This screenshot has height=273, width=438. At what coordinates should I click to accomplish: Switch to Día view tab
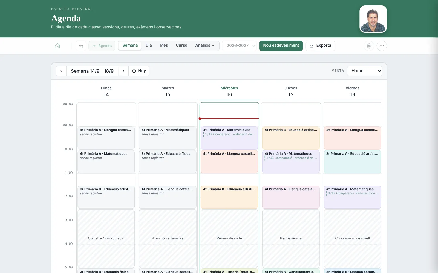coord(149,46)
